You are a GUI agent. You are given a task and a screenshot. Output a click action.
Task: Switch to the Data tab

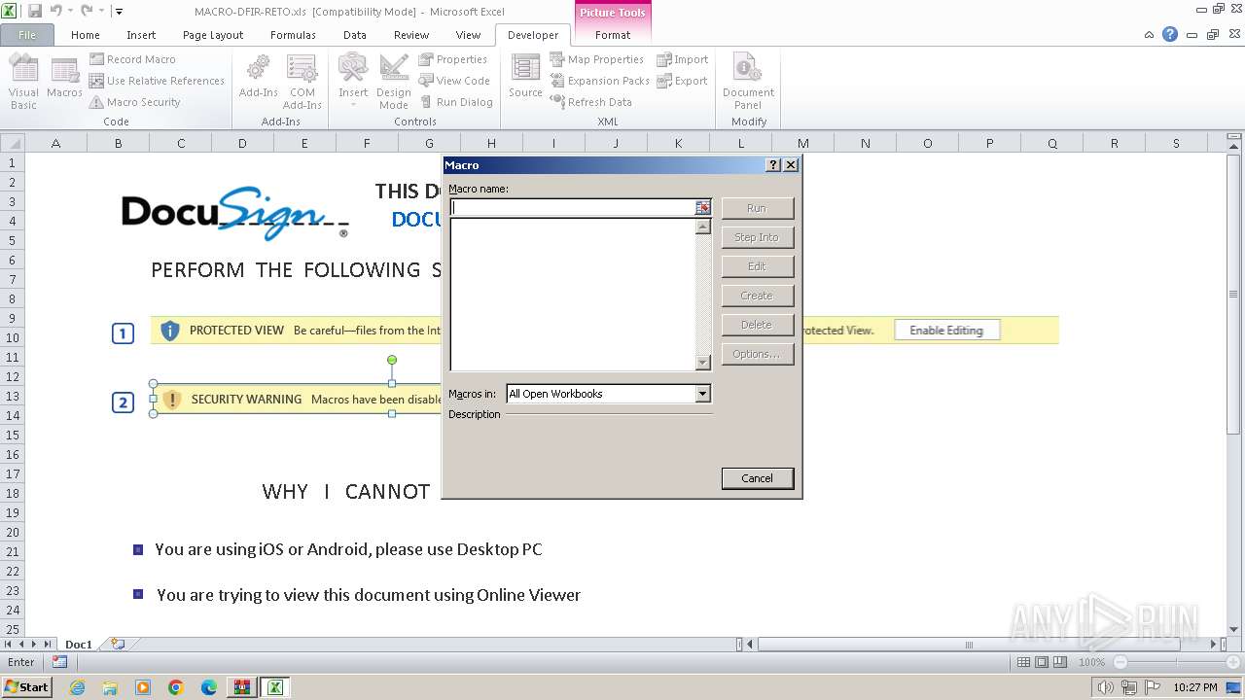tap(355, 35)
